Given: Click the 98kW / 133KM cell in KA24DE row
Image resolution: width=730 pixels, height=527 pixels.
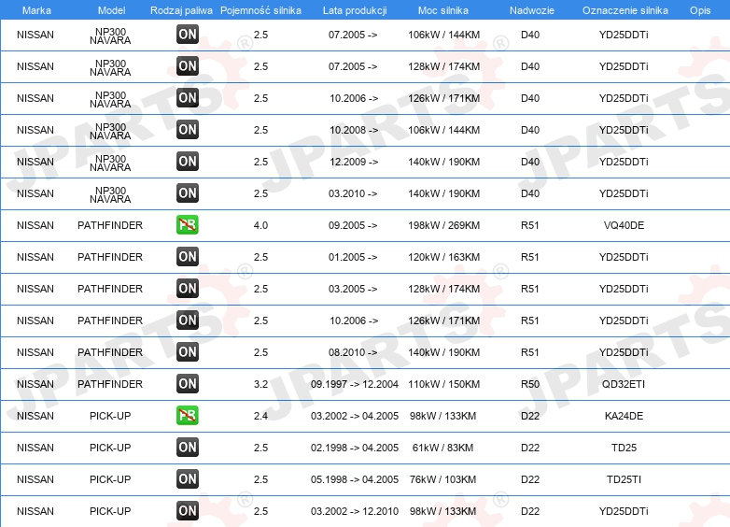Looking at the screenshot, I should point(442,416).
